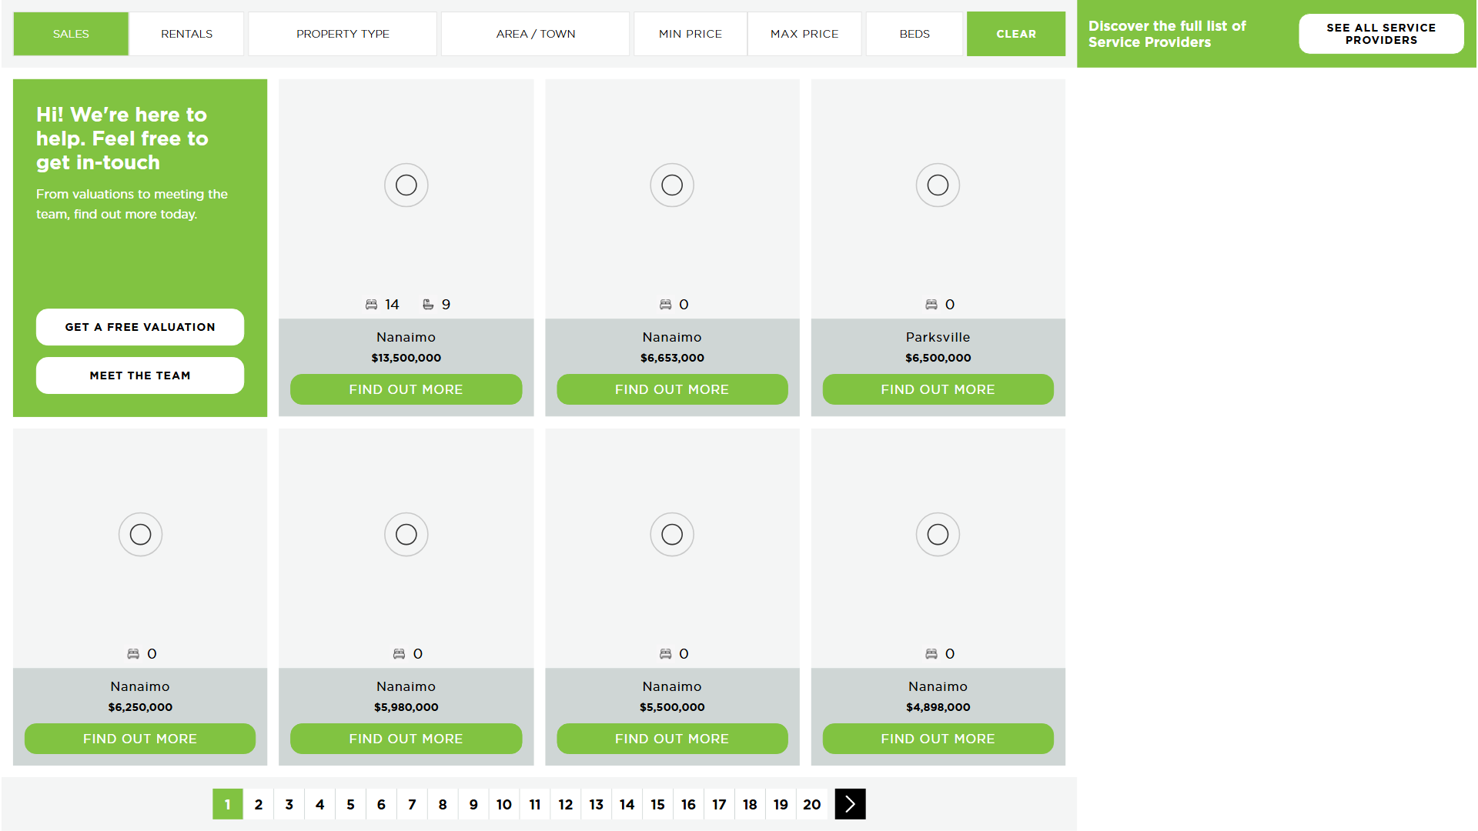Switch listings to Sales mode
Screen dimensions: 1478x831
coord(71,34)
